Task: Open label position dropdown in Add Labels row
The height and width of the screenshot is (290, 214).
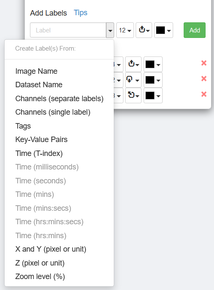Action: pyautogui.click(x=144, y=30)
